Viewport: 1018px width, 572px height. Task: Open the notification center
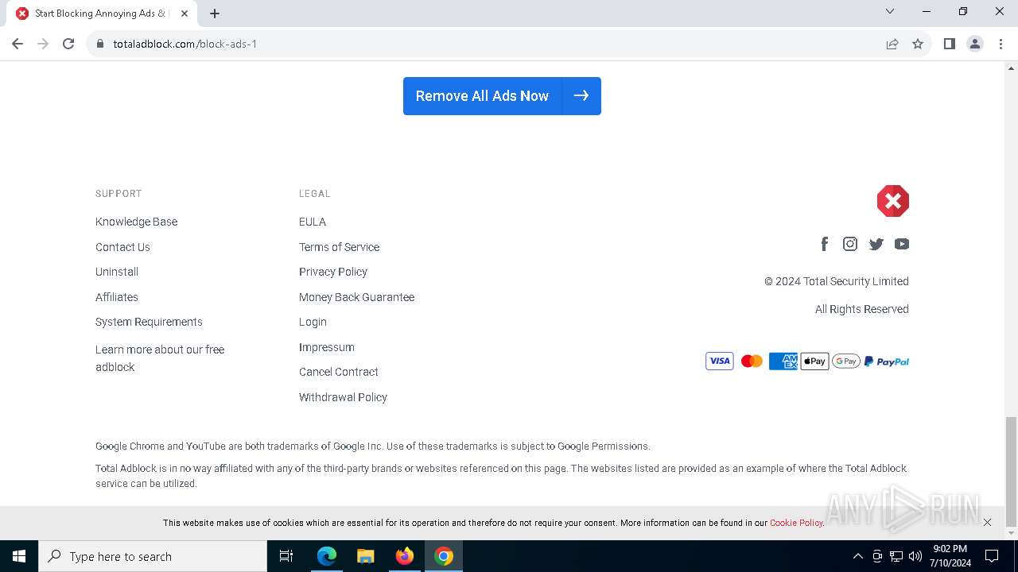tap(992, 556)
